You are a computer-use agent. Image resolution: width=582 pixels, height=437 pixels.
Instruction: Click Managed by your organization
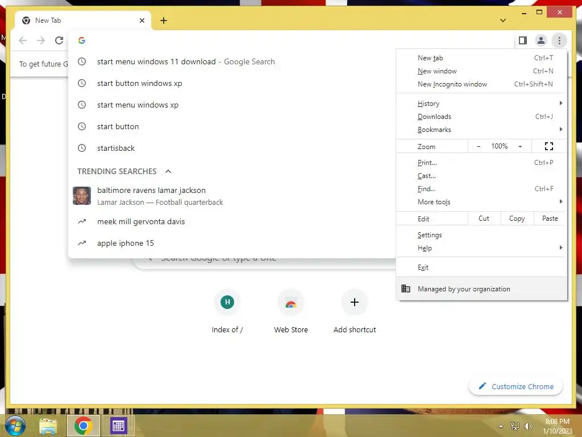tap(481, 288)
